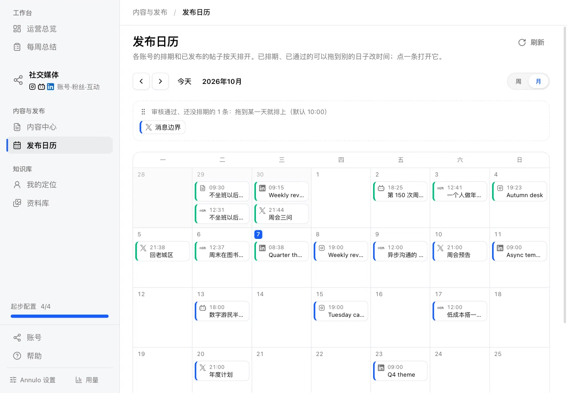Viewport: 567px width, 393px height.
Task: Click the share icon next to 社交媒体
Action: tap(18, 80)
